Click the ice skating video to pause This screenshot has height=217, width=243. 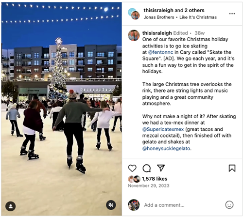pos(62,109)
